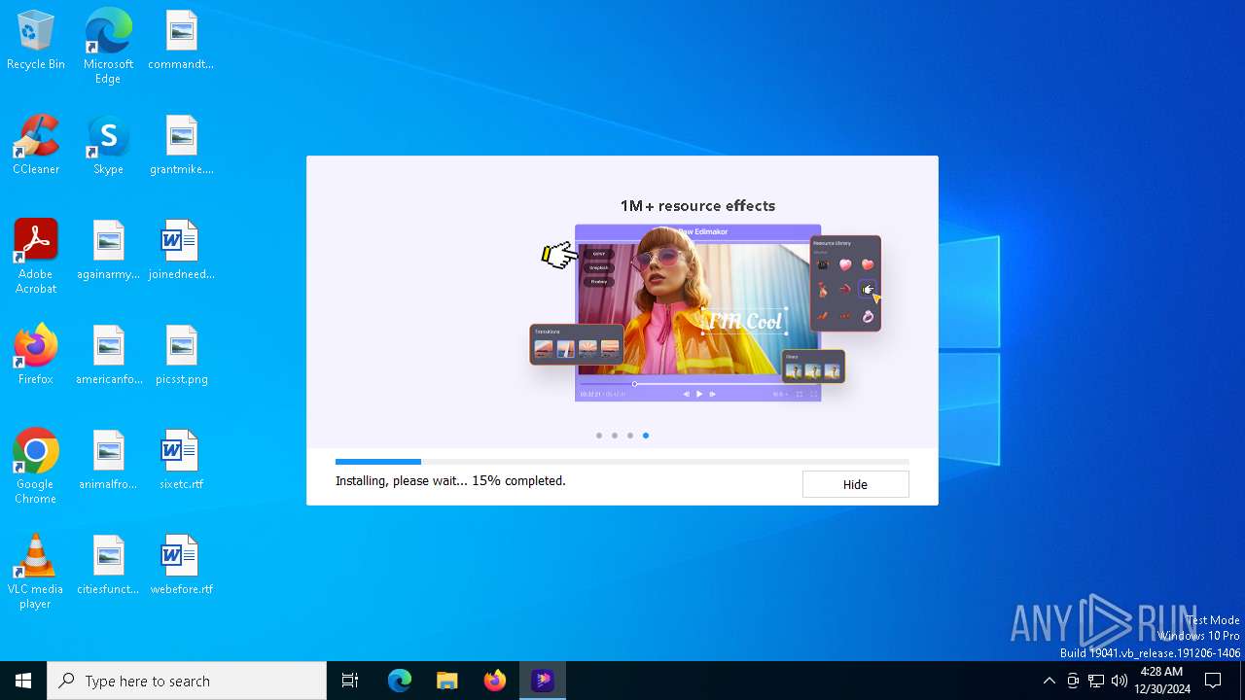1245x700 pixels.
Task: Select the americanfo... file icon
Action: [x=108, y=356]
